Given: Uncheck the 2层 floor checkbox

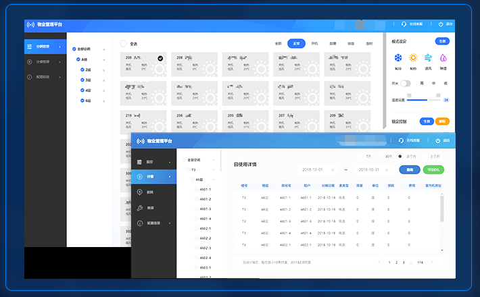Looking at the screenshot, I should (82, 70).
